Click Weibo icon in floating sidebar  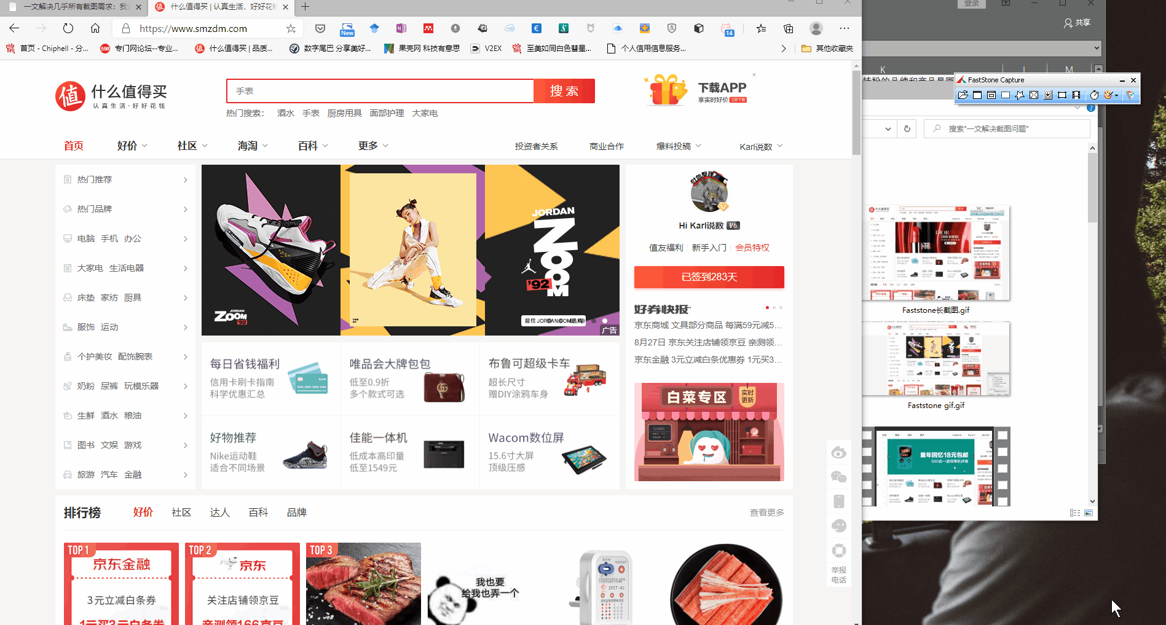(839, 453)
